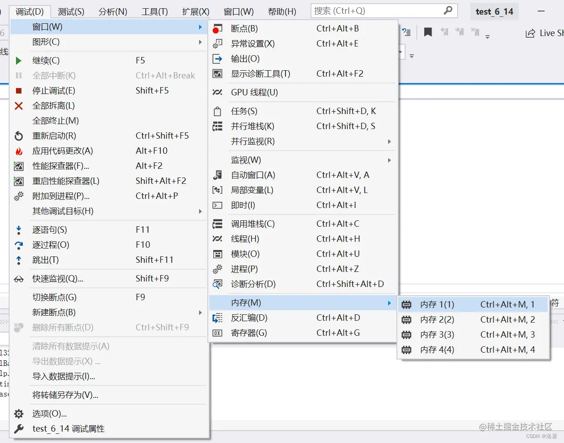This screenshot has height=443, width=564.
Task: Choose 切换断点(G) menu entry
Action: coord(109,297)
